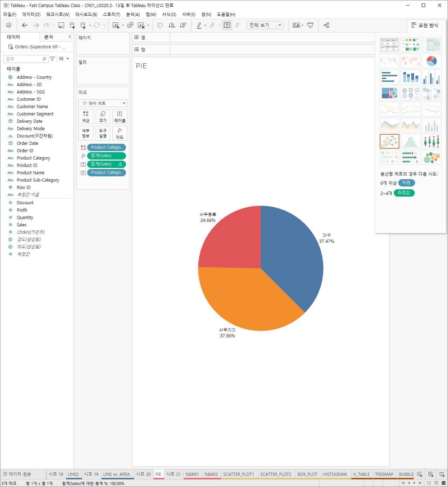Sort descending using the toolbar icon
The width and height of the screenshot is (448, 487).
coord(183,25)
